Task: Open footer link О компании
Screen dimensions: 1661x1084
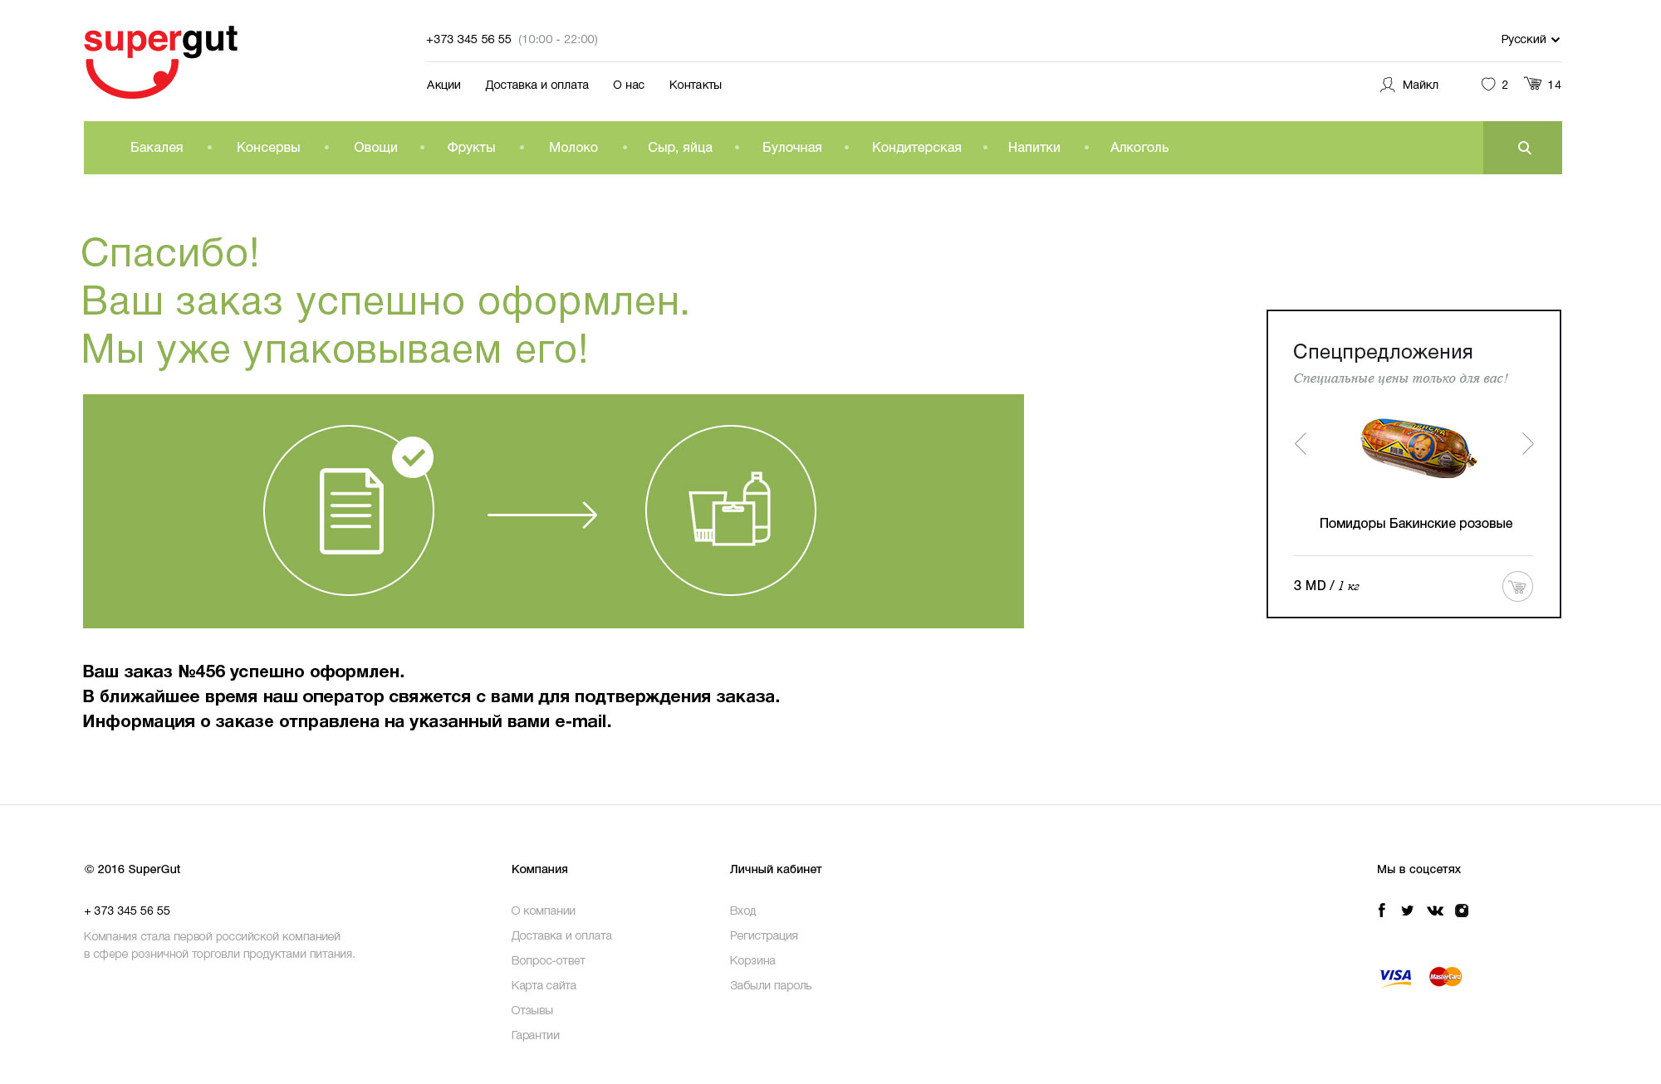Action: coord(543,911)
